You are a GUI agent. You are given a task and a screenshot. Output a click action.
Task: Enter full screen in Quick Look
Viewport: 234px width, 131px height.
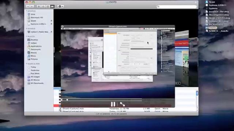coord(122,104)
